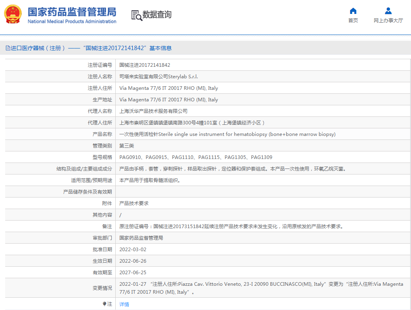Click the 产品技术要求 attachment cell
This screenshot has height=310, width=411.
coord(134,203)
